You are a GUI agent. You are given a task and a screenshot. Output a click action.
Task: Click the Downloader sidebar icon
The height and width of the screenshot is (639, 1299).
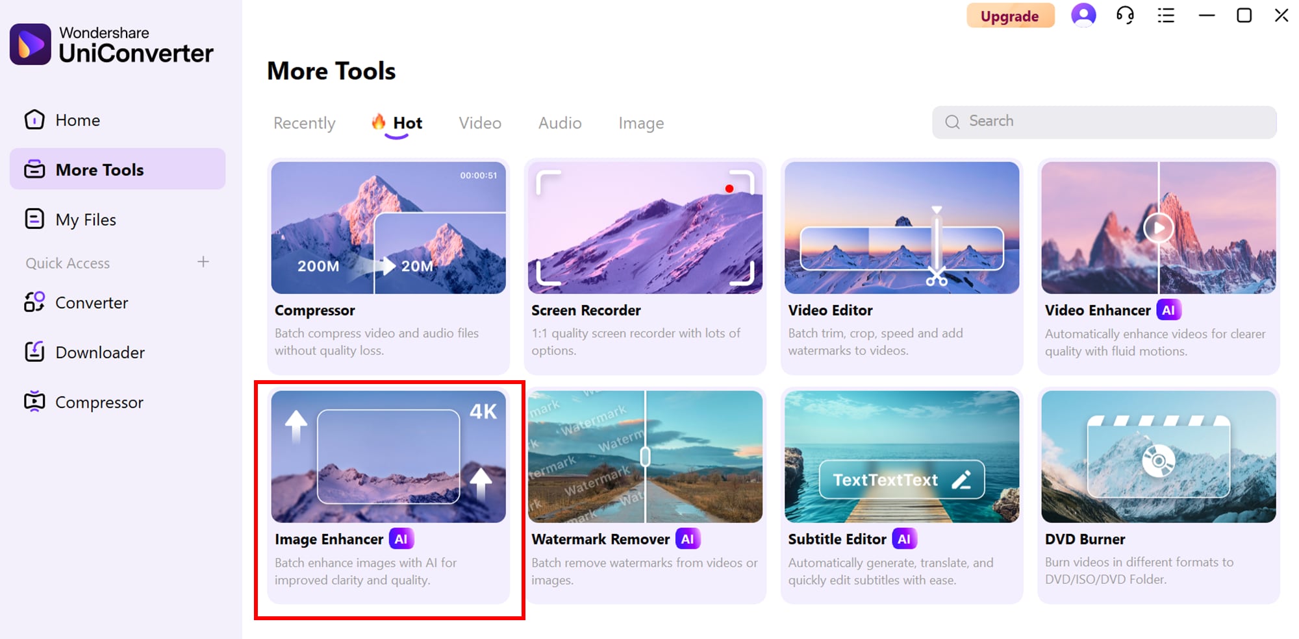pos(34,352)
